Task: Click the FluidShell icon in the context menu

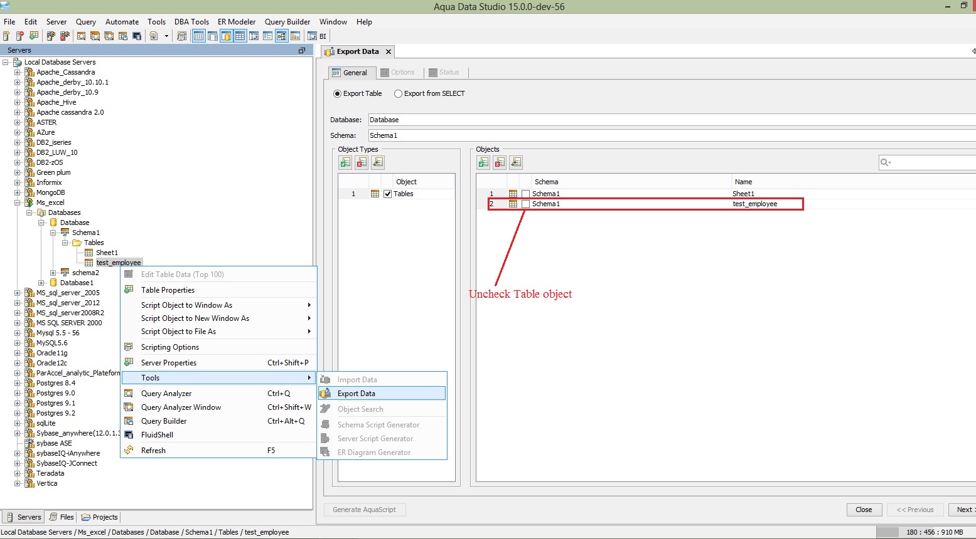Action: point(129,434)
